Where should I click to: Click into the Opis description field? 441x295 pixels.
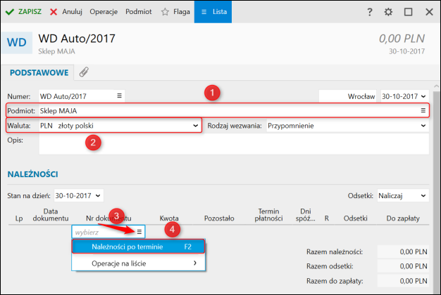(x=233, y=143)
